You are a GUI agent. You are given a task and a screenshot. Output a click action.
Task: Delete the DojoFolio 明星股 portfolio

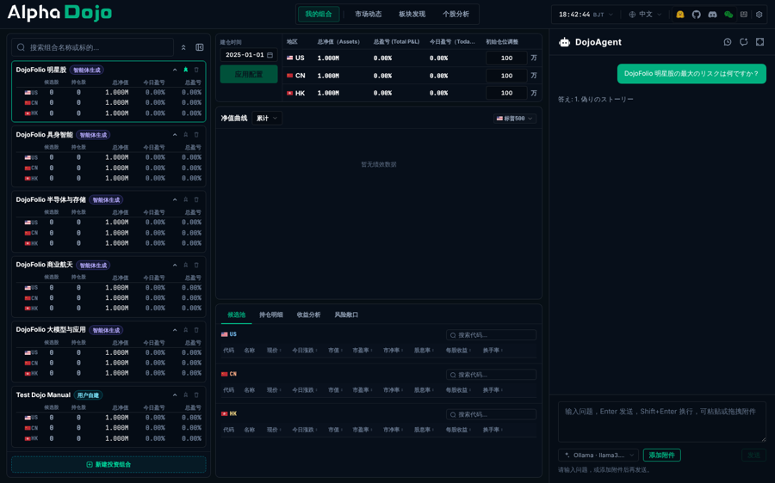coord(196,70)
